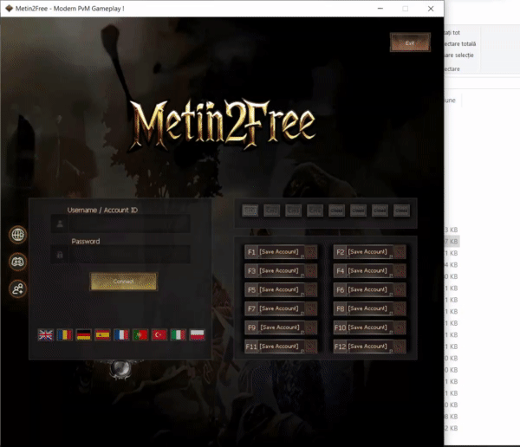Screen dimensions: 520x447
Task: Select the highlighted '7 KB' row in Explorer
Action: (452, 242)
